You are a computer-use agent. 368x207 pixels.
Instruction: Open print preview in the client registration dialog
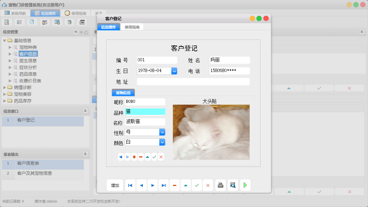(x=233, y=185)
